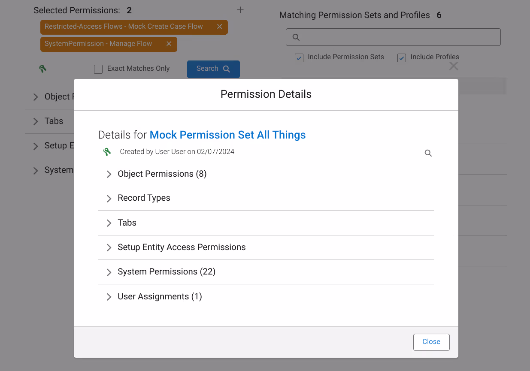Screen dimensions: 530x371
Task: Uncheck Include Permission Sets
Action: tap(299, 58)
